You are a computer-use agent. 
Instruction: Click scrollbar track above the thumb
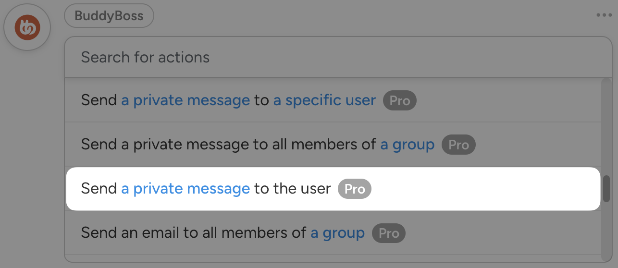click(606, 125)
